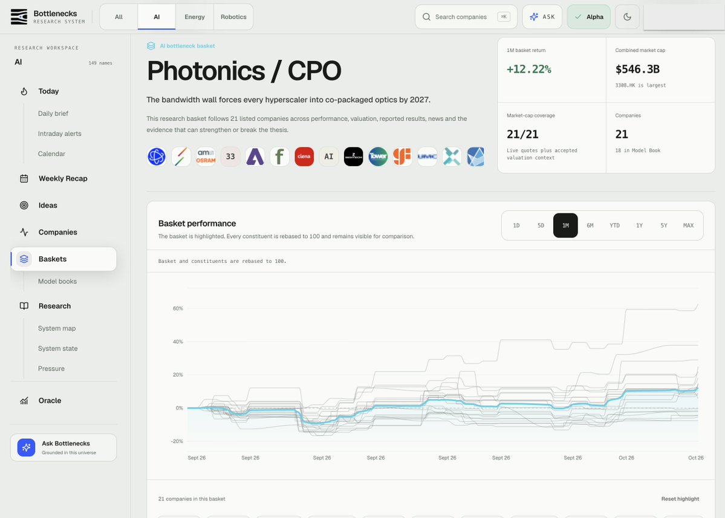Screen dimensions: 725x518
Task: Toggle the Alpha mode button
Action: (588, 17)
